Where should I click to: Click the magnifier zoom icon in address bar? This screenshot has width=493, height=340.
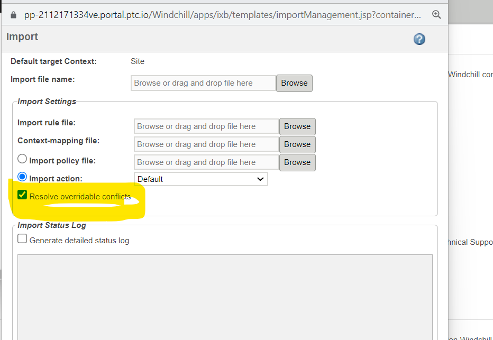click(x=436, y=15)
